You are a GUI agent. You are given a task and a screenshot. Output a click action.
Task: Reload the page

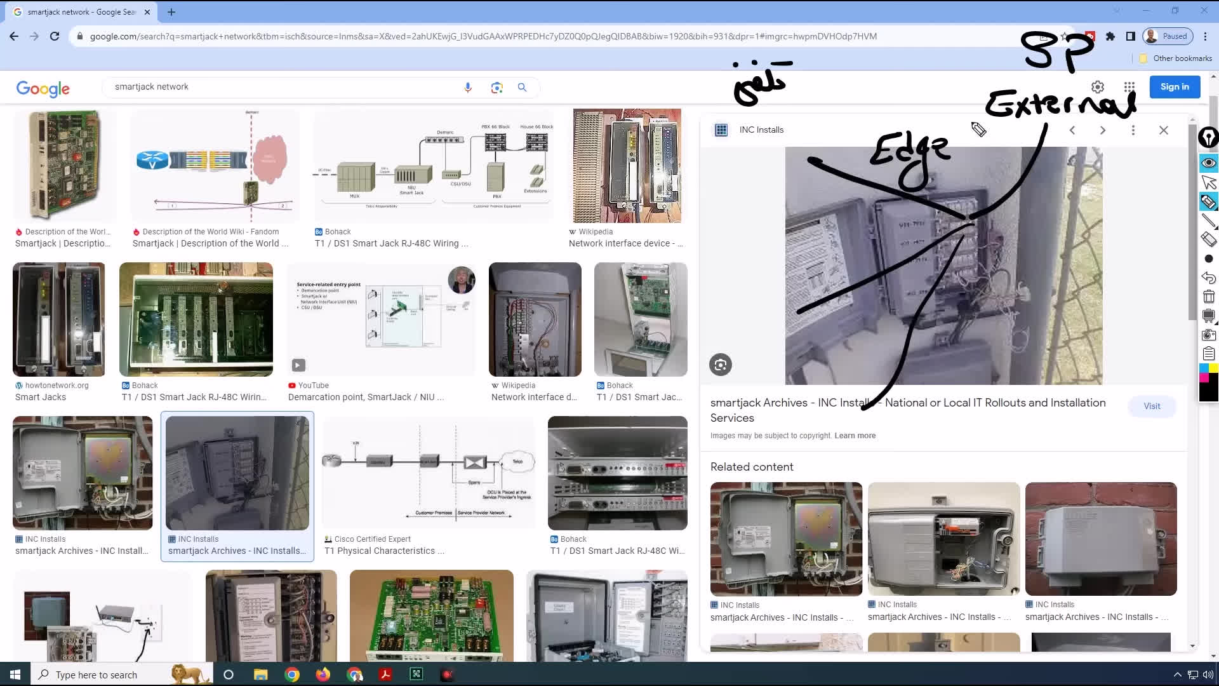tap(55, 36)
